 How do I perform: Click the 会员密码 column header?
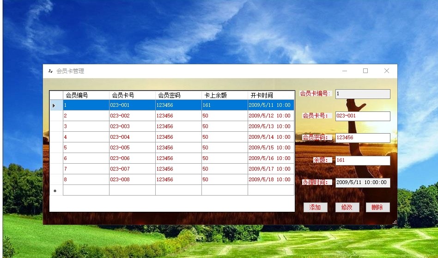click(x=178, y=95)
